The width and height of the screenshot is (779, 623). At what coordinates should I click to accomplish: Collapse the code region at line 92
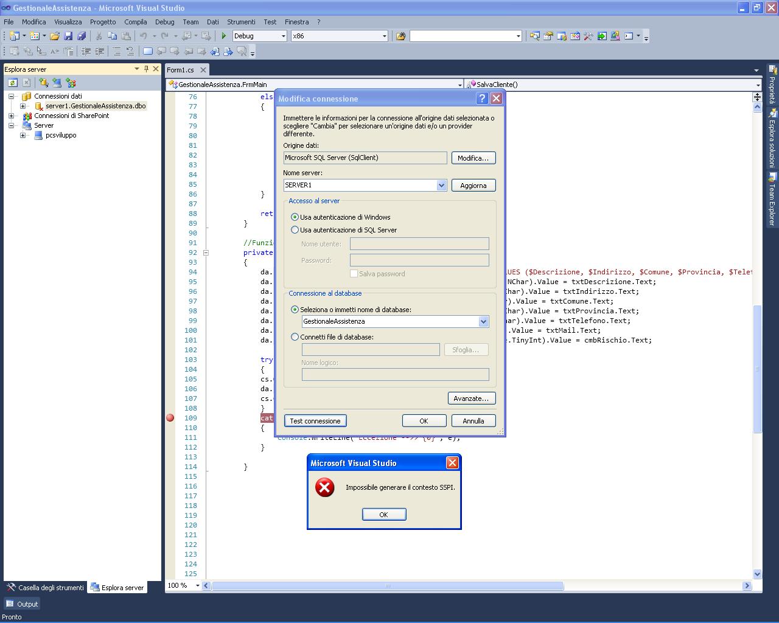tap(206, 252)
